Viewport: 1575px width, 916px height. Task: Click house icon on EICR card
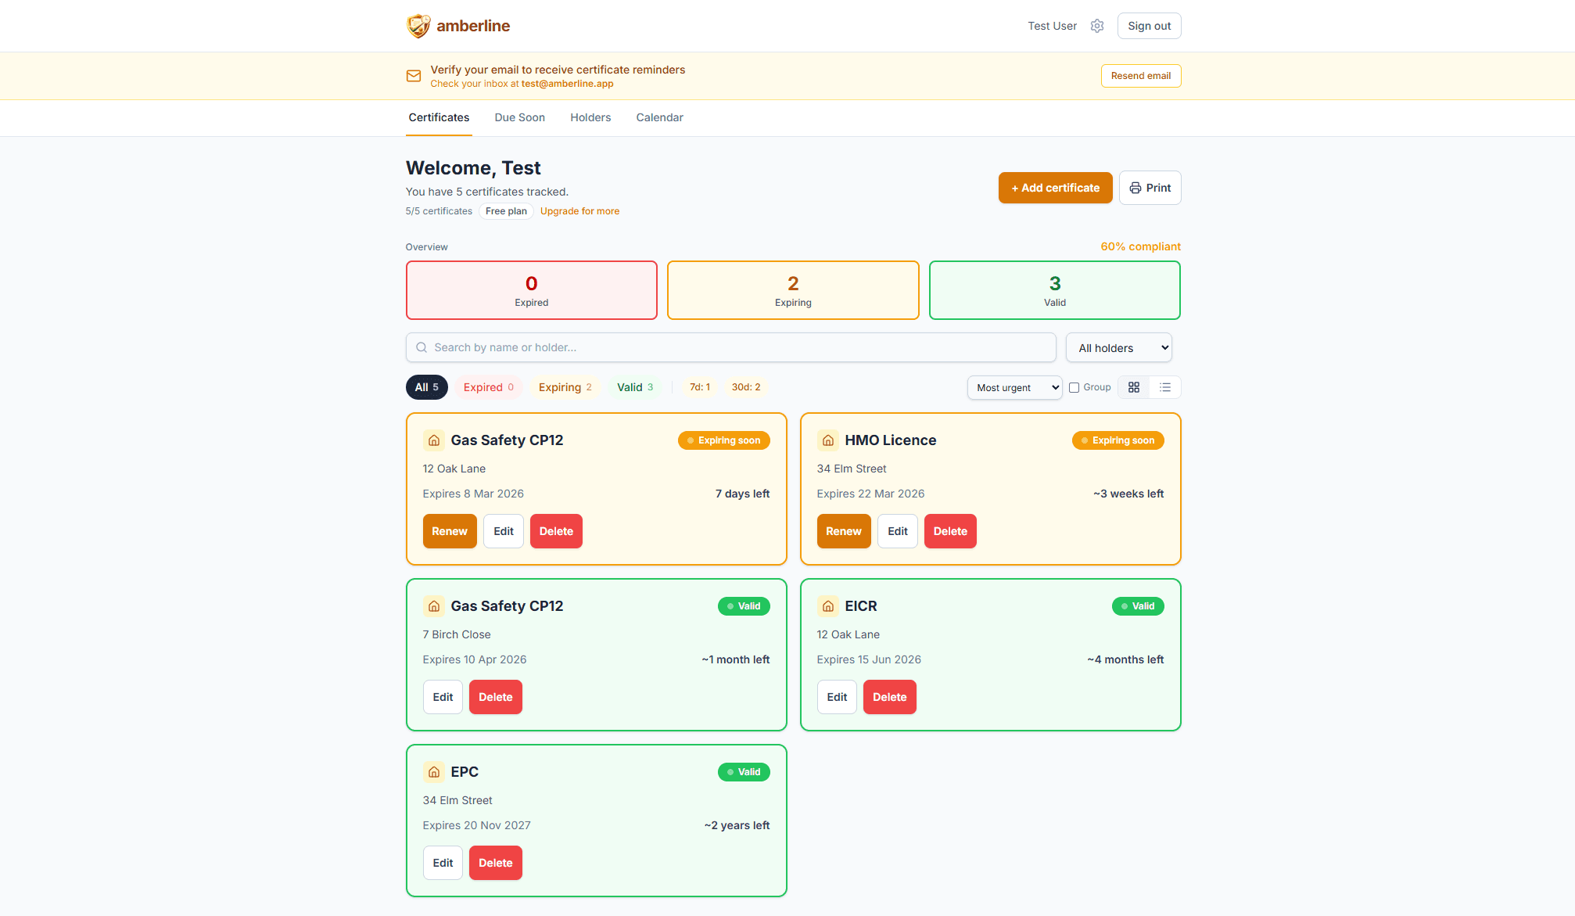pyautogui.click(x=827, y=606)
